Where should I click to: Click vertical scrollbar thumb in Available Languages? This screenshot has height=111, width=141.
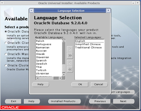pyautogui.click(x=64, y=68)
